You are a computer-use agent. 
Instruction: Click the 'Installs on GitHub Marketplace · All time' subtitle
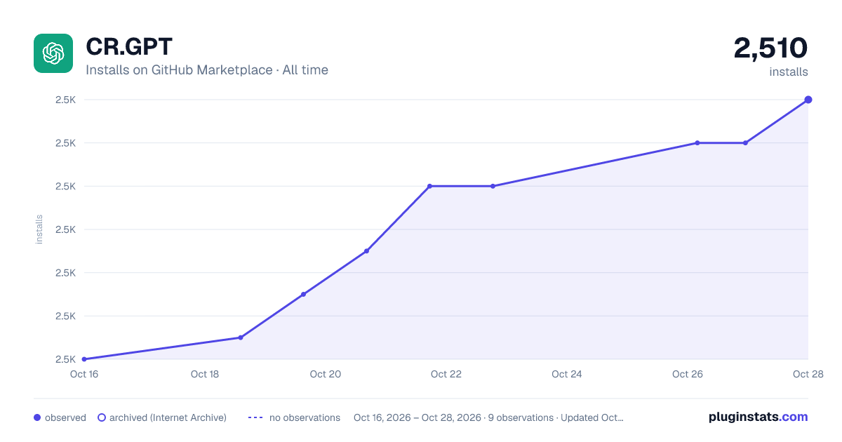pyautogui.click(x=207, y=70)
